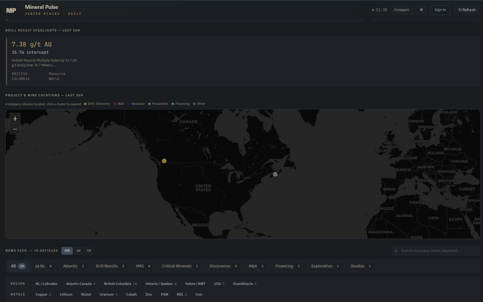The image size is (483, 302).
Task: Click the Resource legend dot
Action: (x=129, y=104)
